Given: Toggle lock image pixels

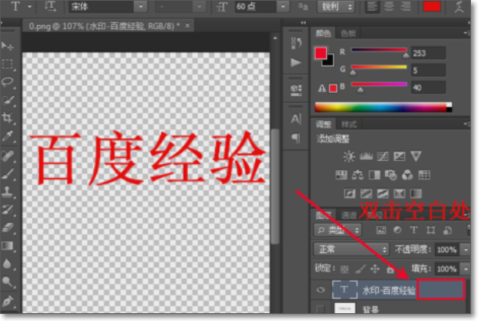Looking at the screenshot, I should pyautogui.click(x=360, y=269).
